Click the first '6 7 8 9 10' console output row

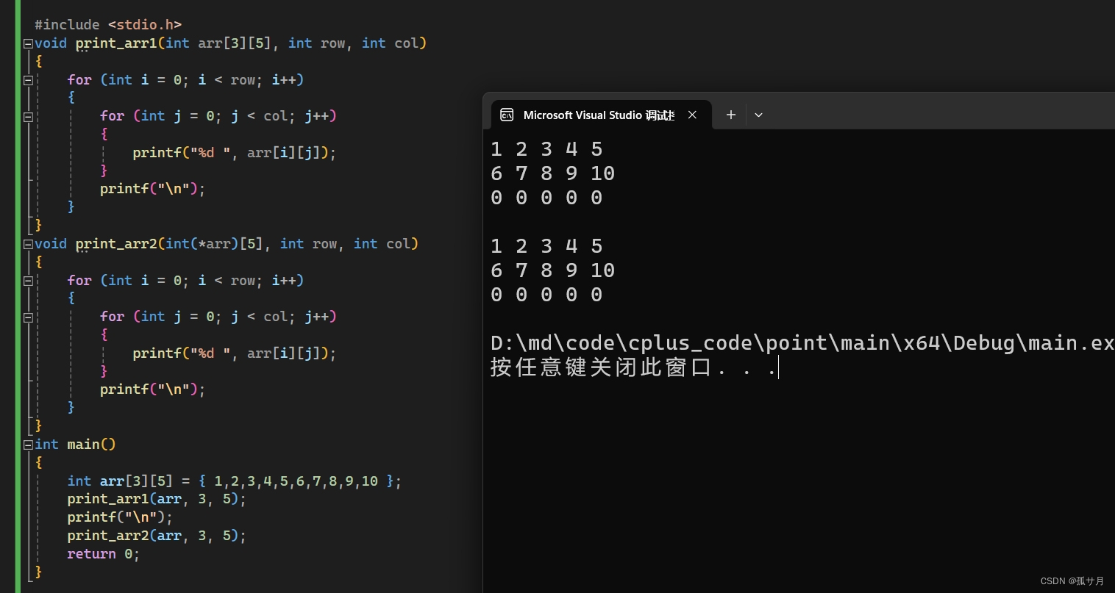552,173
